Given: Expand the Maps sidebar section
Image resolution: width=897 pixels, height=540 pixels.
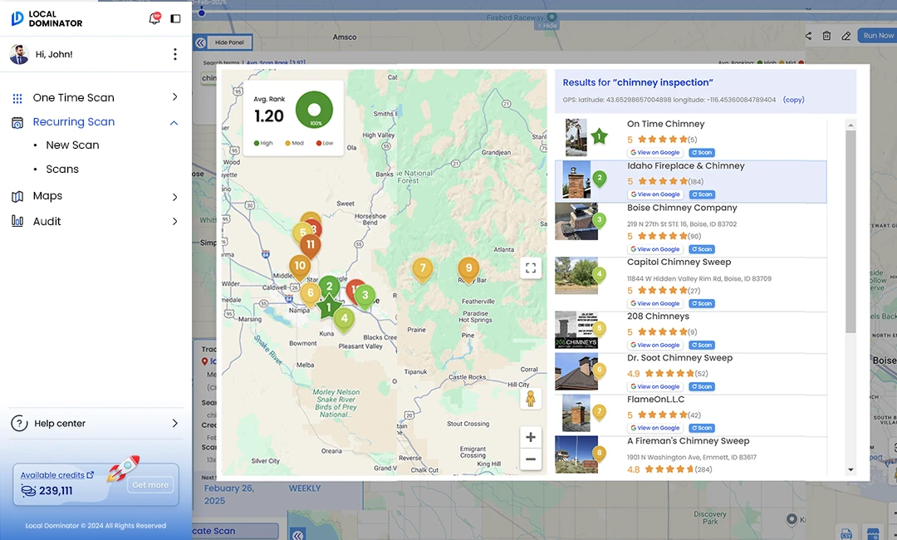Looking at the screenshot, I should click(x=47, y=196).
